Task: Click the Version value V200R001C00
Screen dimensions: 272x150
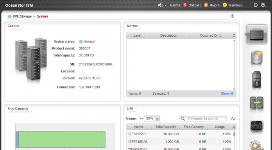Action: tap(89, 78)
